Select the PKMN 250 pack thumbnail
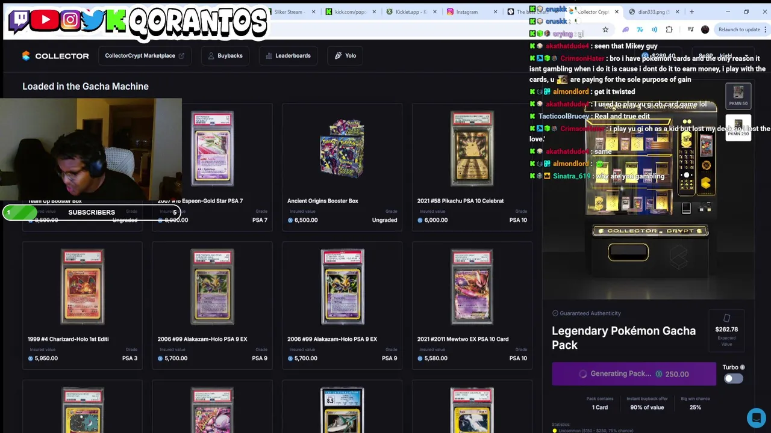771x433 pixels. coord(738,126)
